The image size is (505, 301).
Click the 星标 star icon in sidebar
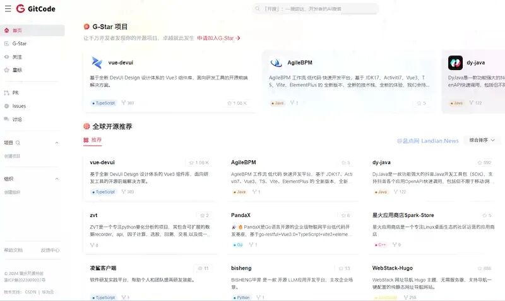tap(6, 70)
